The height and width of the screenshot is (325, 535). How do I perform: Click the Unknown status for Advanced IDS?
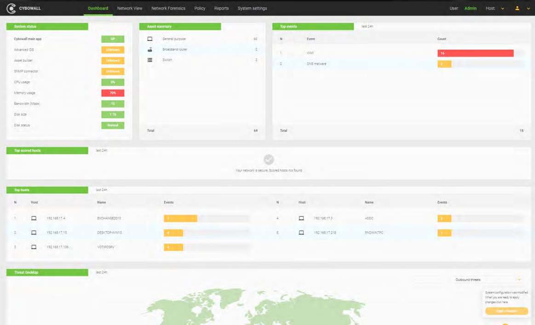pos(113,50)
